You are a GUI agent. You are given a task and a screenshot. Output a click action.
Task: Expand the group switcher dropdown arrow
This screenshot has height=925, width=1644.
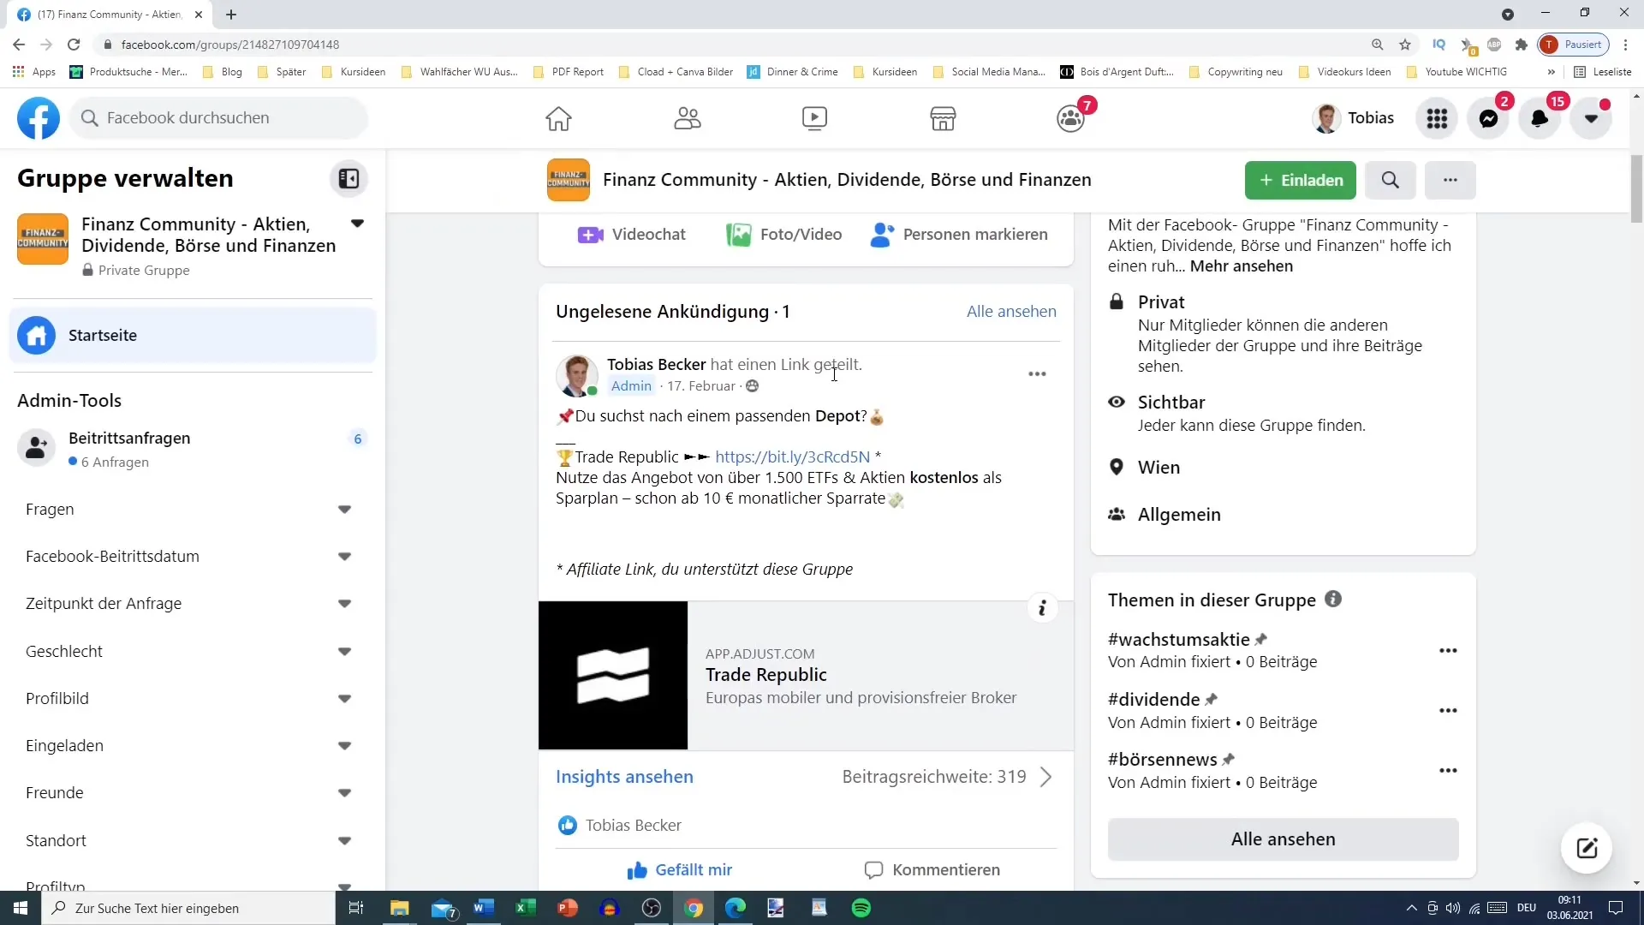click(x=357, y=224)
